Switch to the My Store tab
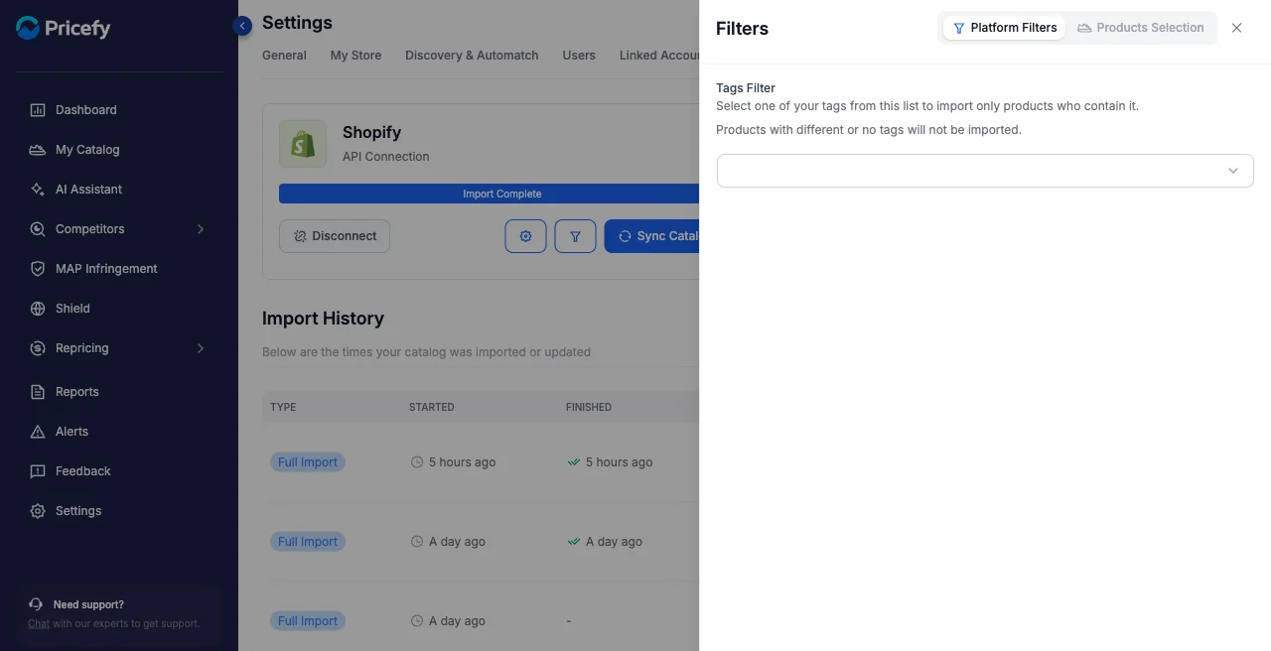1271x651 pixels. tap(355, 56)
